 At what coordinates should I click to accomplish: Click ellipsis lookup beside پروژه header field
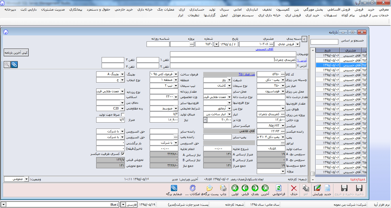click(191, 44)
